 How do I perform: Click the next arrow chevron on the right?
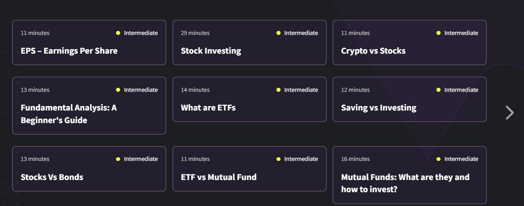(509, 113)
